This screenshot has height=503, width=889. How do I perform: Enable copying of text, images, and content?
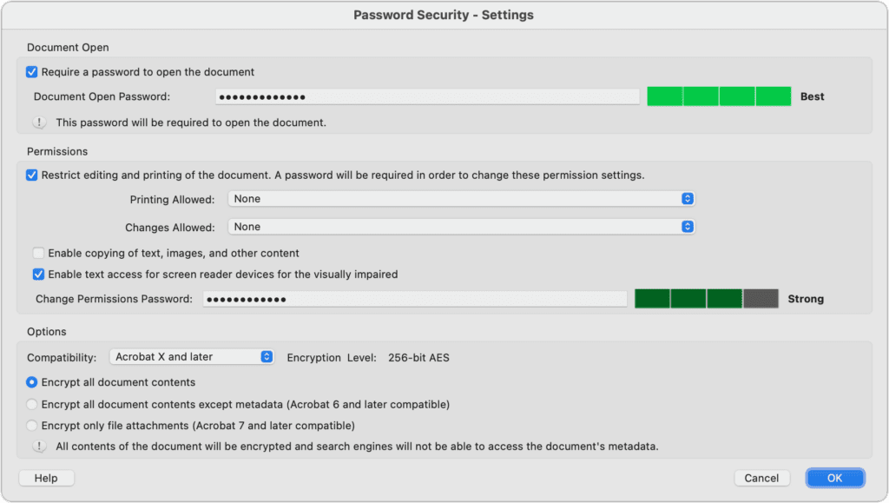click(x=39, y=254)
